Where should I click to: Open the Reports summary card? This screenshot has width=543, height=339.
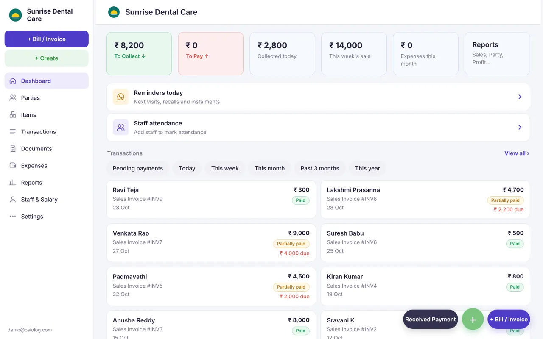click(x=498, y=54)
